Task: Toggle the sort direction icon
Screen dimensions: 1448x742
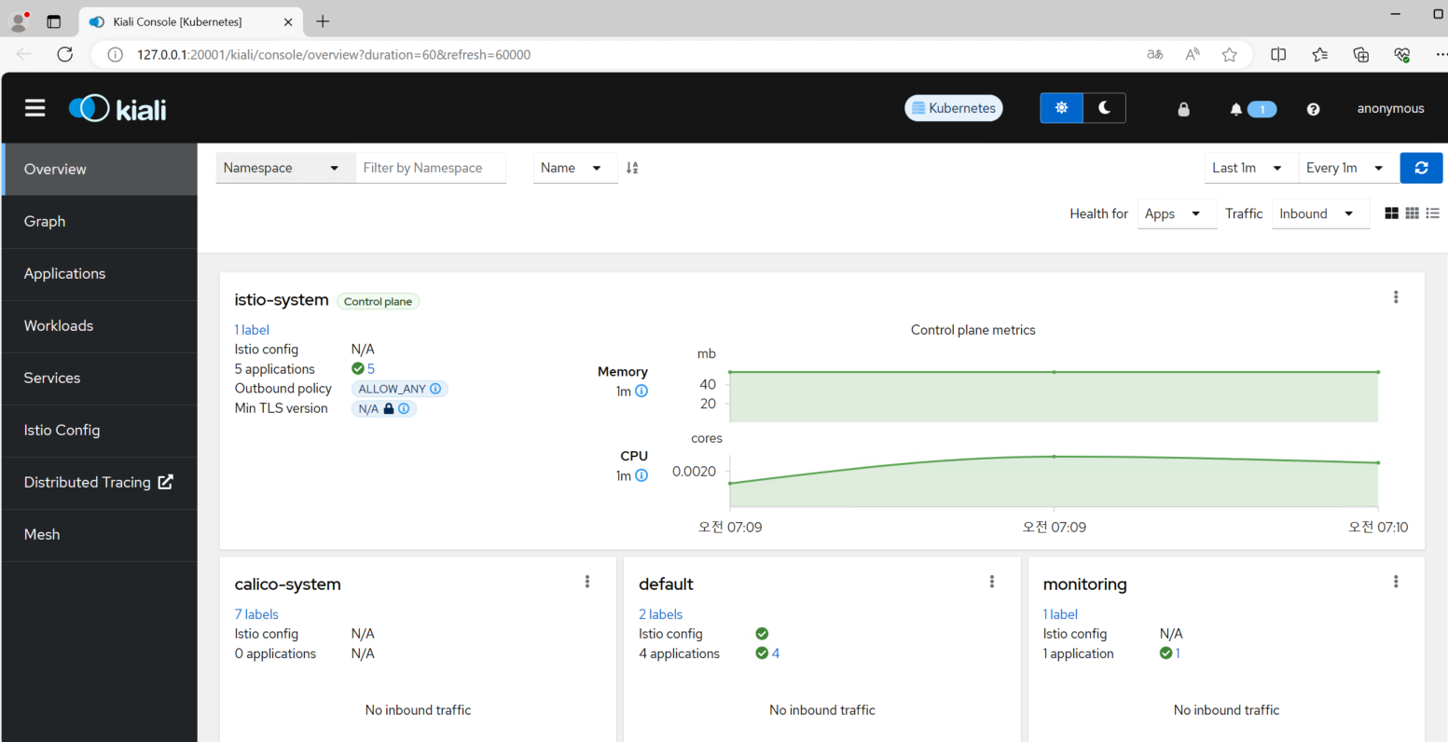Action: (632, 168)
